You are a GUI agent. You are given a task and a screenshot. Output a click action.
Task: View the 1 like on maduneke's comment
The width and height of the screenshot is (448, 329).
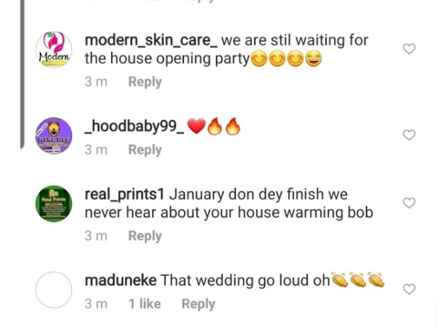pos(145,304)
